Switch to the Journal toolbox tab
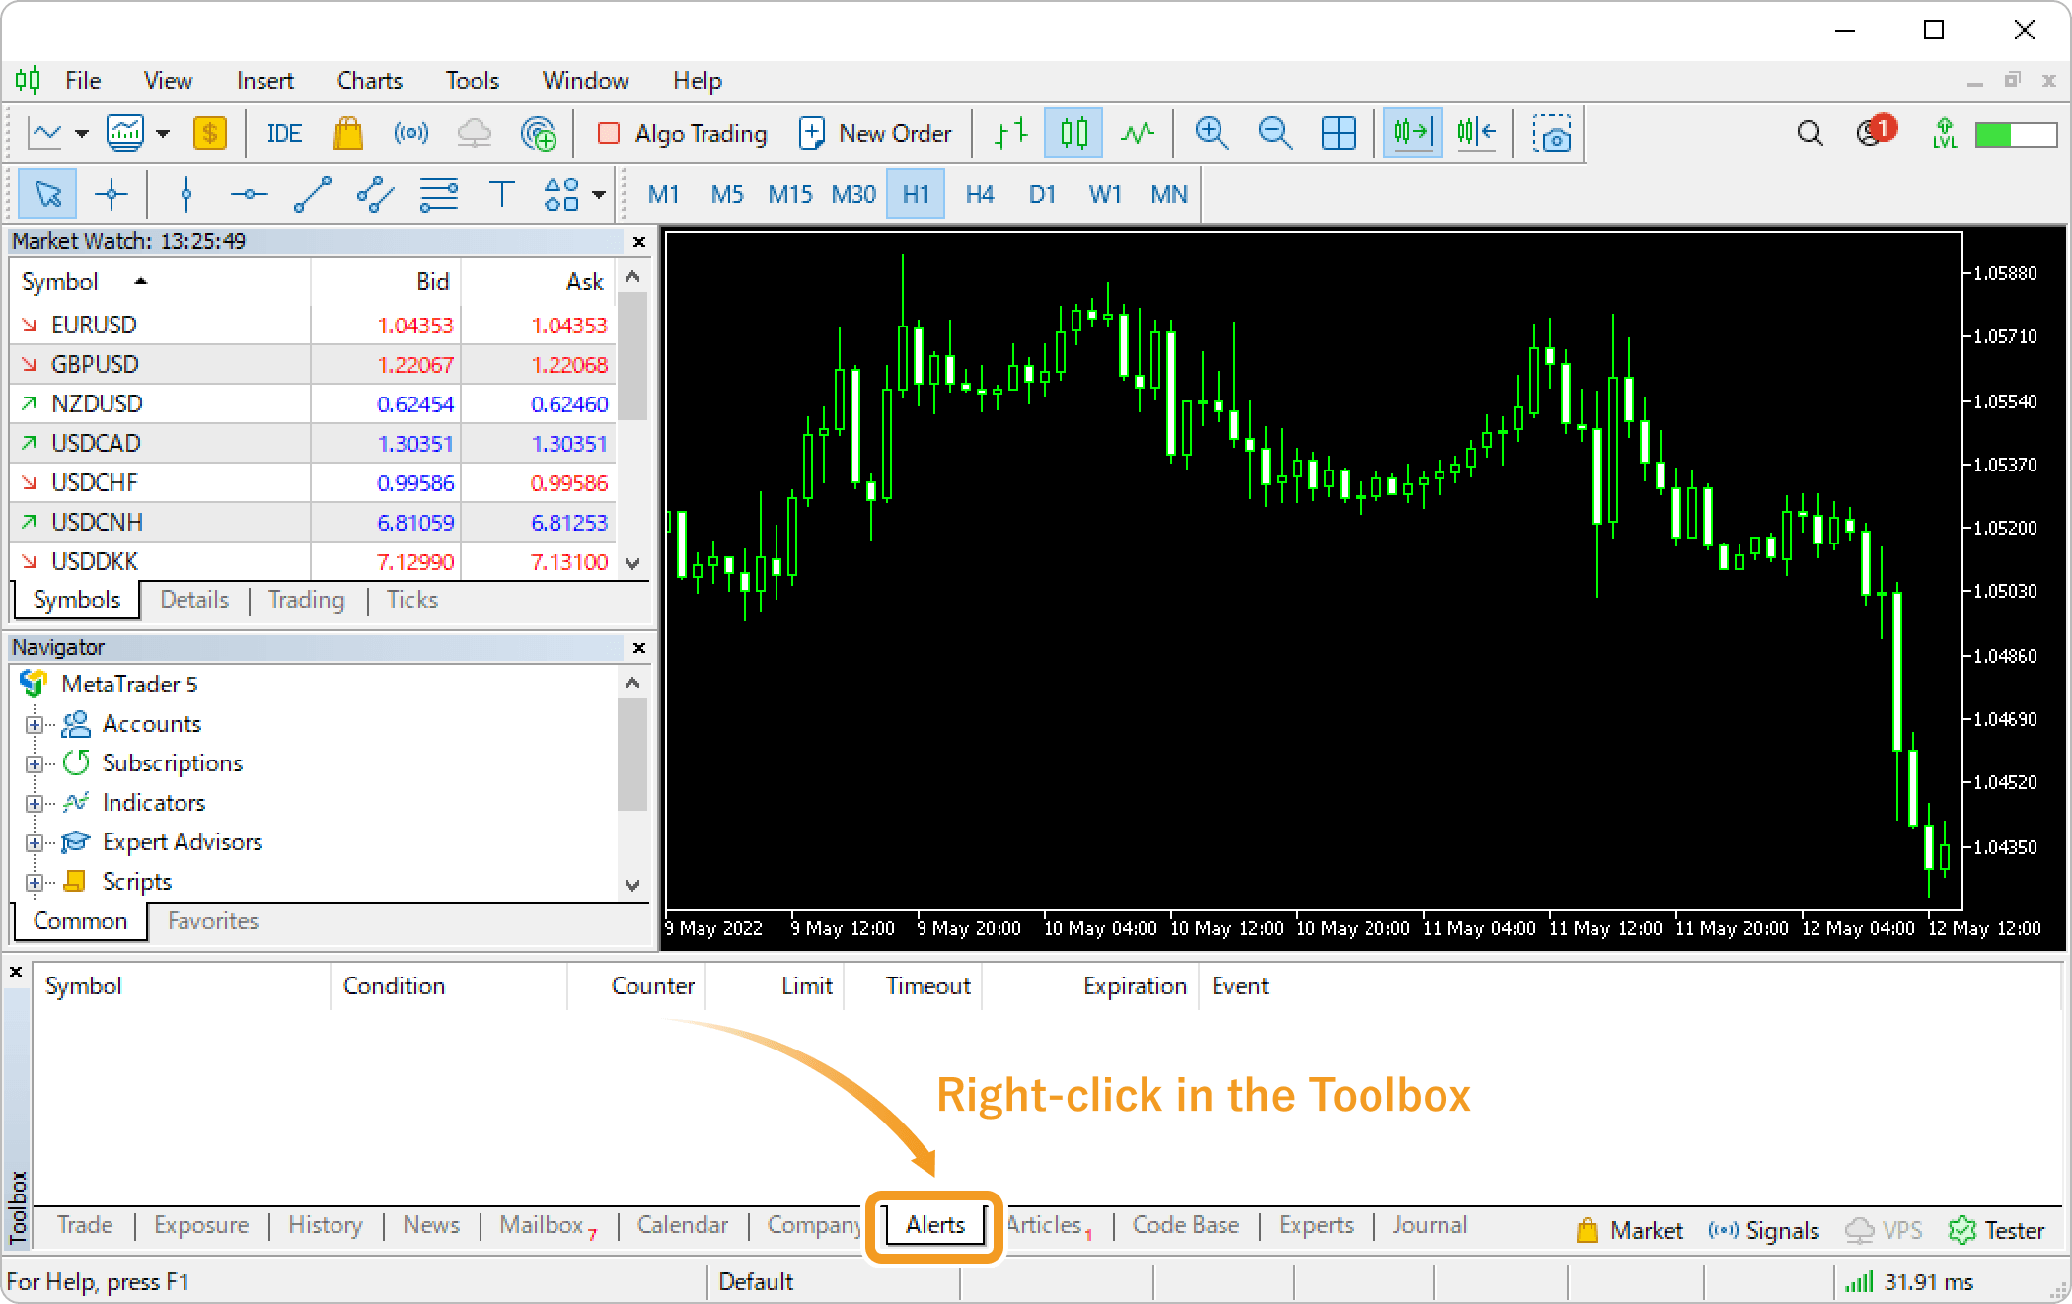This screenshot has width=2072, height=1304. 1429,1225
